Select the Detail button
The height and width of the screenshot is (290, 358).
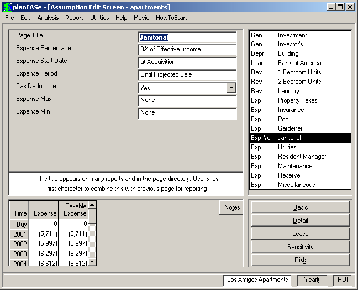coord(300,221)
